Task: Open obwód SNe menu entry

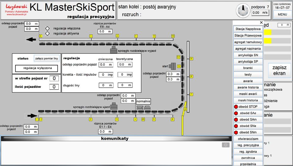Action: pyautogui.click(x=248, y=126)
